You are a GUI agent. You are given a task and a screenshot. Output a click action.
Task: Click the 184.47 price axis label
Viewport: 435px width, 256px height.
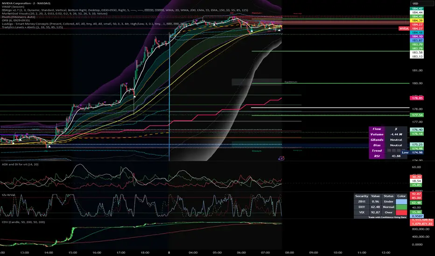[x=417, y=8]
